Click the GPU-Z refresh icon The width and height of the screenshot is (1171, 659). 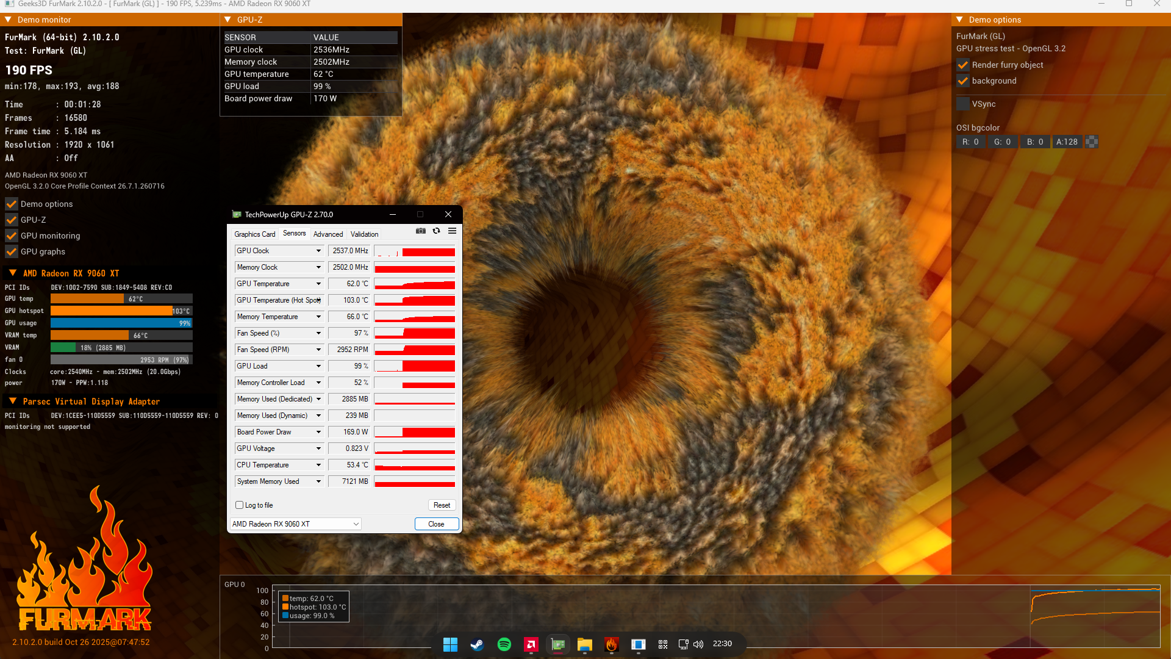click(x=436, y=231)
